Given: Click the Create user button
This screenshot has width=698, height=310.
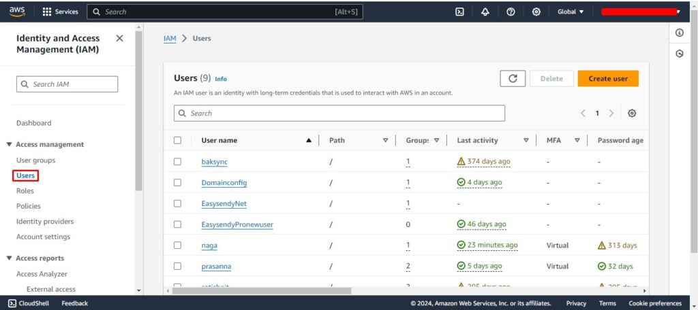Looking at the screenshot, I should [608, 79].
